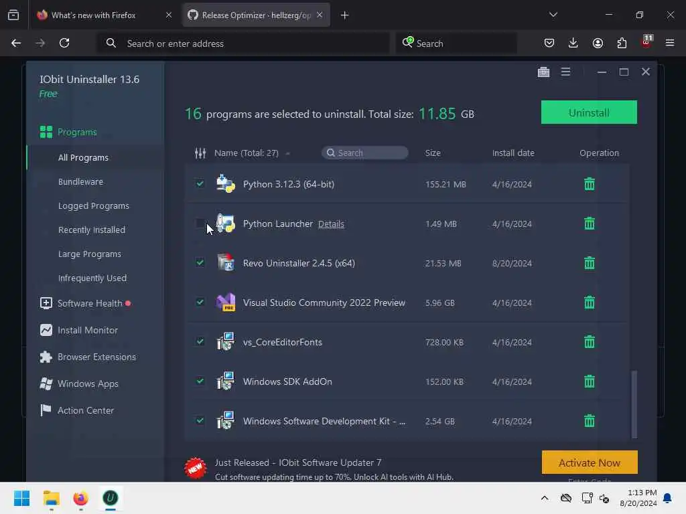The image size is (686, 514).
Task: Open Firefox Pocket save icon
Action: (x=549, y=43)
